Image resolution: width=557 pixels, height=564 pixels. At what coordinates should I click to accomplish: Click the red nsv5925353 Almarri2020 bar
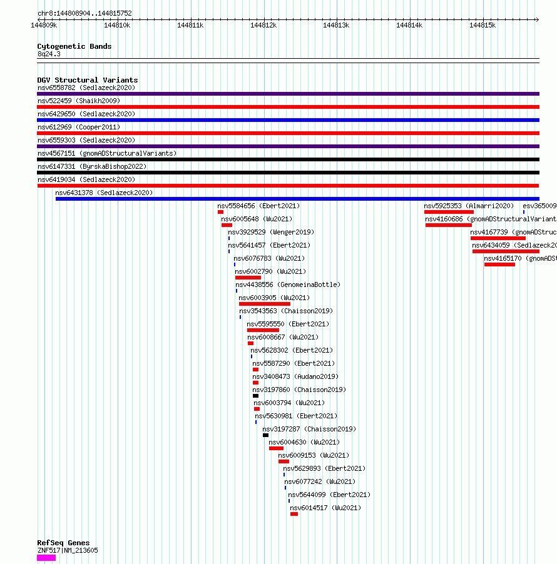tap(449, 212)
